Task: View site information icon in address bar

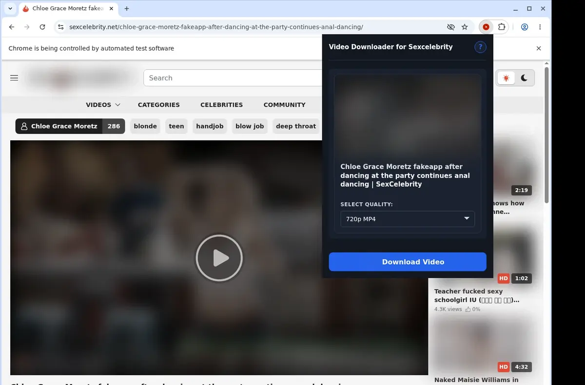Action: pos(60,27)
